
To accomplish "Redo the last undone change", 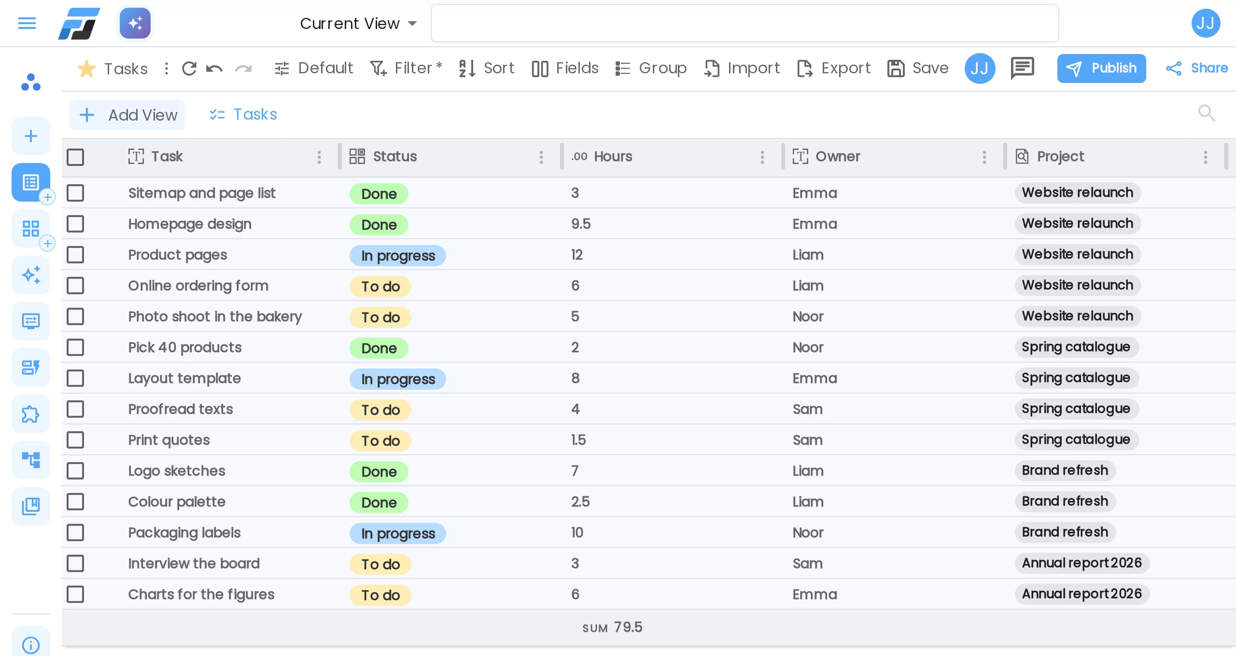I will pyautogui.click(x=243, y=68).
